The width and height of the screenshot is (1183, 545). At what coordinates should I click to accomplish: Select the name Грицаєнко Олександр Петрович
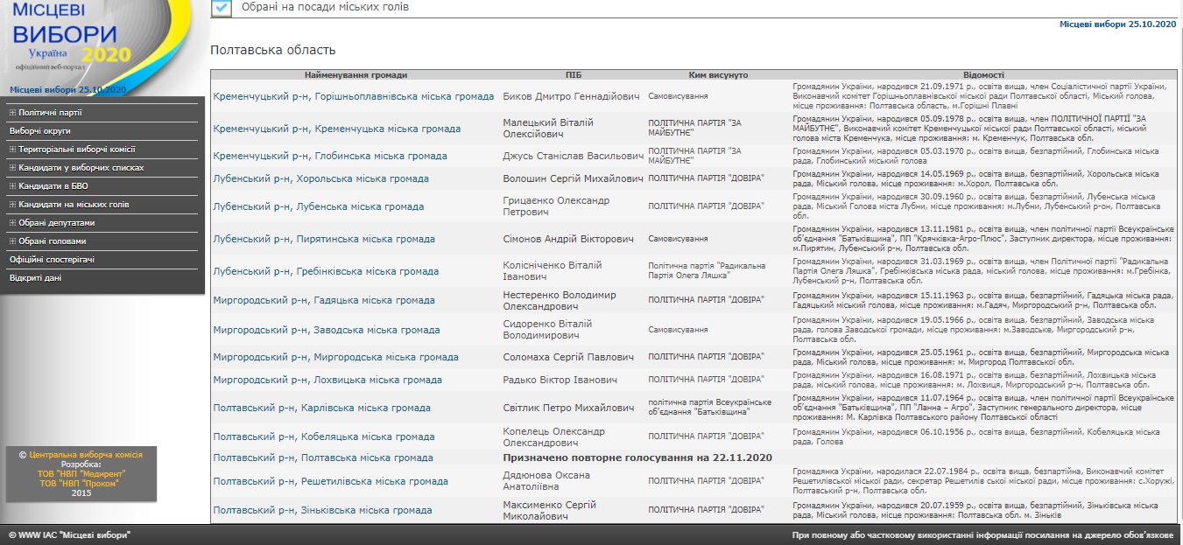tap(556, 206)
